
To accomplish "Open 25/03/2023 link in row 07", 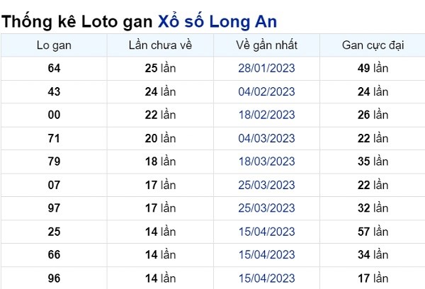I will [266, 185].
